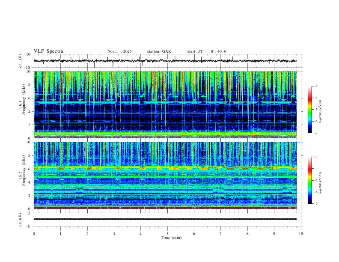This screenshot has width=339, height=262.
Task: Click the '5' tick on time axis
Action: [167, 234]
